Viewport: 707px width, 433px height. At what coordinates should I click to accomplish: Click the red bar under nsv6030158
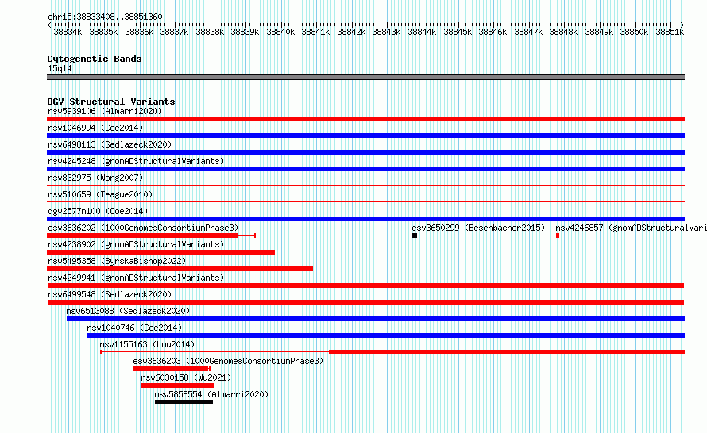coord(177,385)
